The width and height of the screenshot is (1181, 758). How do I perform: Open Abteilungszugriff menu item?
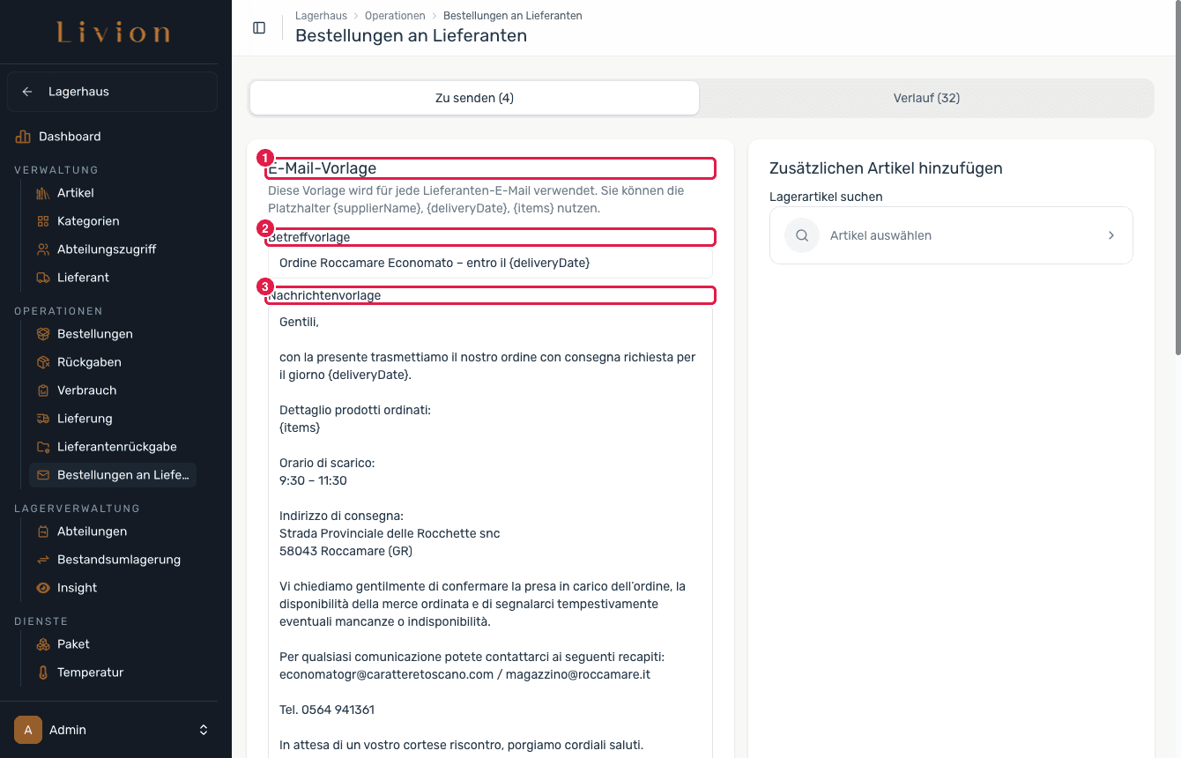click(x=107, y=249)
